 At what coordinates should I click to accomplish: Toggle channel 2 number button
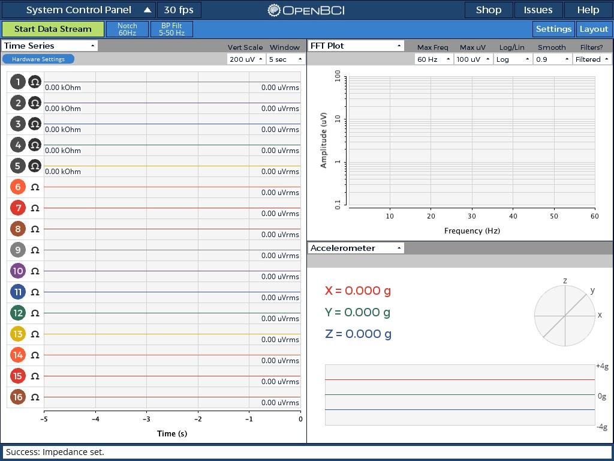[17, 103]
